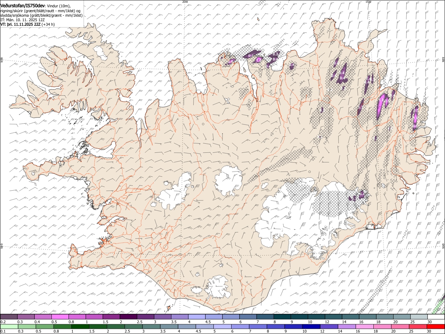
Task: Pick the bright pink 0.5 swatch in top legend row
Action: [x=60, y=317]
